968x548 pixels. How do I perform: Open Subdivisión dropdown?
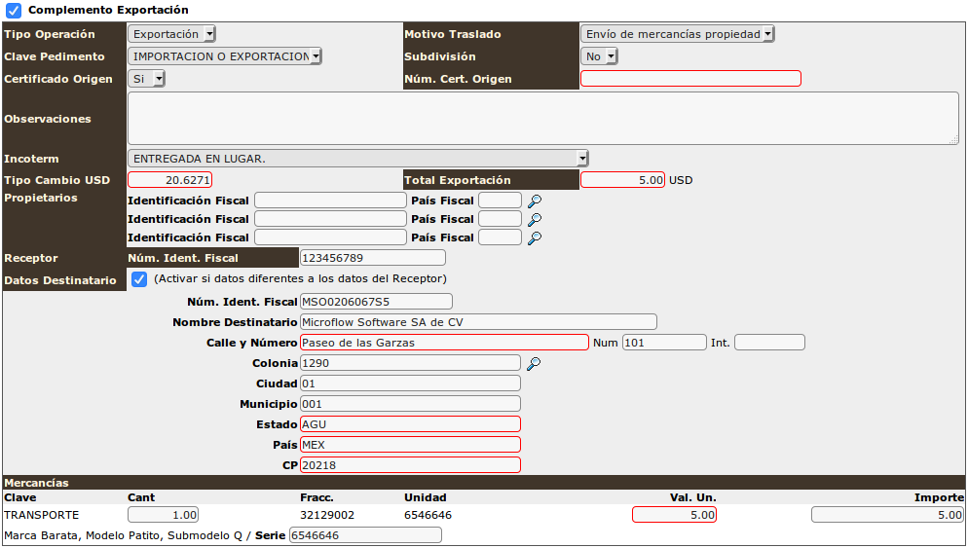[x=599, y=56]
